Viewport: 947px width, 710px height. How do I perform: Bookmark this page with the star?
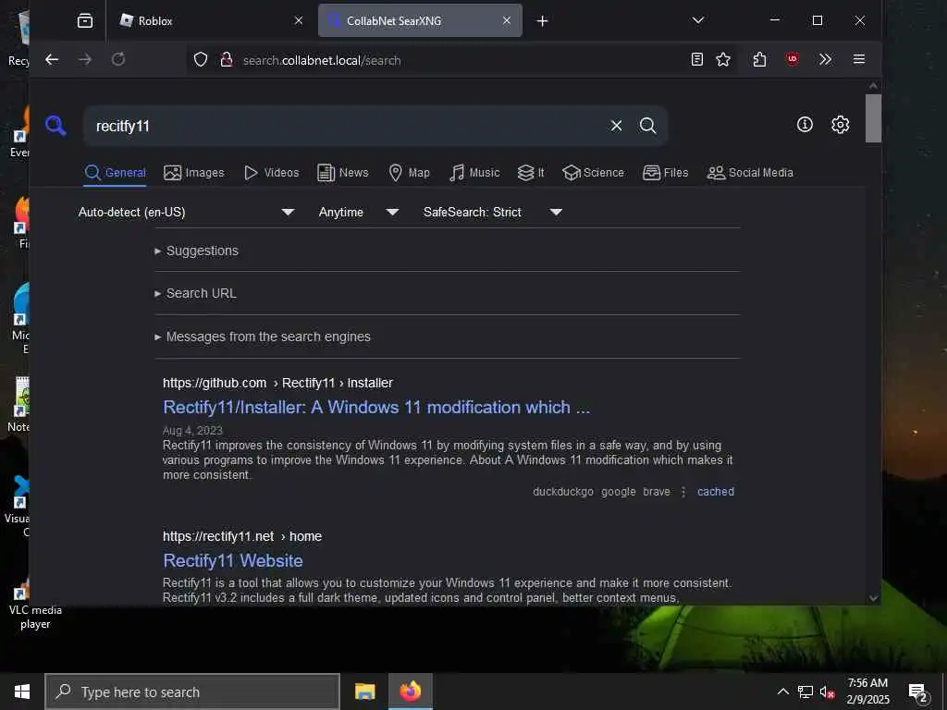(x=723, y=59)
